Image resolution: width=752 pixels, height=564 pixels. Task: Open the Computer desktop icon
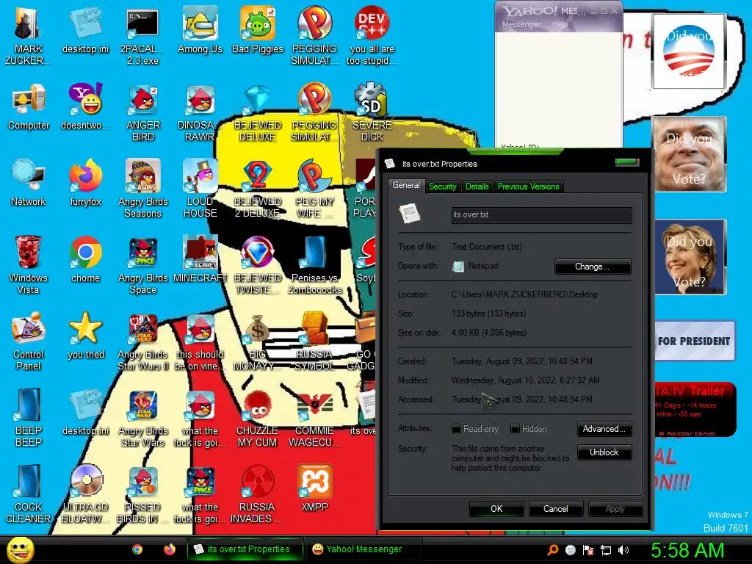(29, 100)
